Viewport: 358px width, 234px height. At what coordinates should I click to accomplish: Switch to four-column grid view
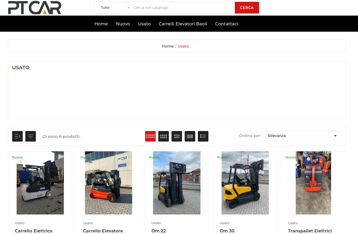[x=164, y=136]
